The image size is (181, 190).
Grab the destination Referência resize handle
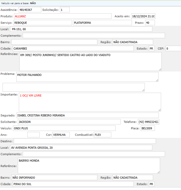(159, 172)
